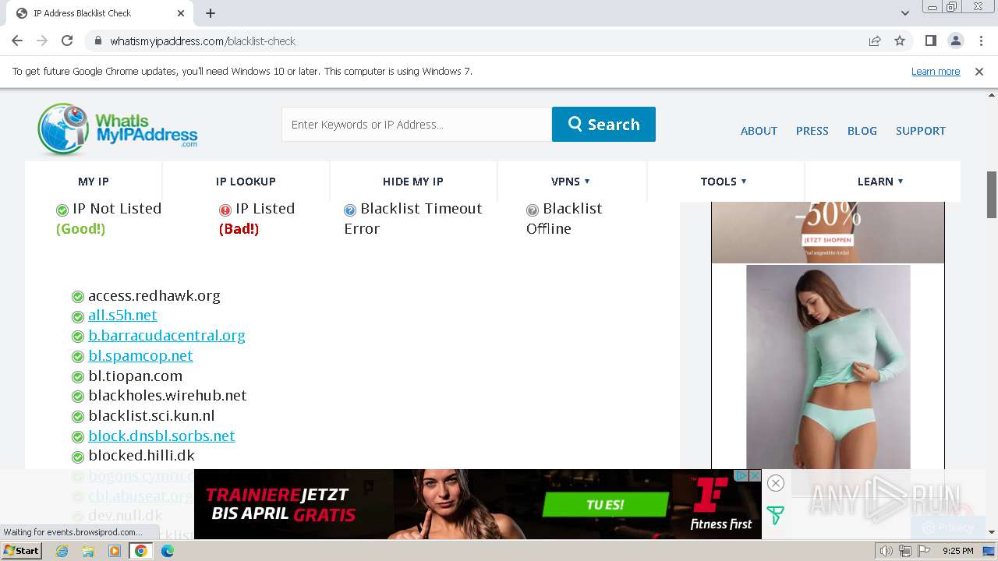Open the ABOUT link
The image size is (998, 561).
point(759,131)
